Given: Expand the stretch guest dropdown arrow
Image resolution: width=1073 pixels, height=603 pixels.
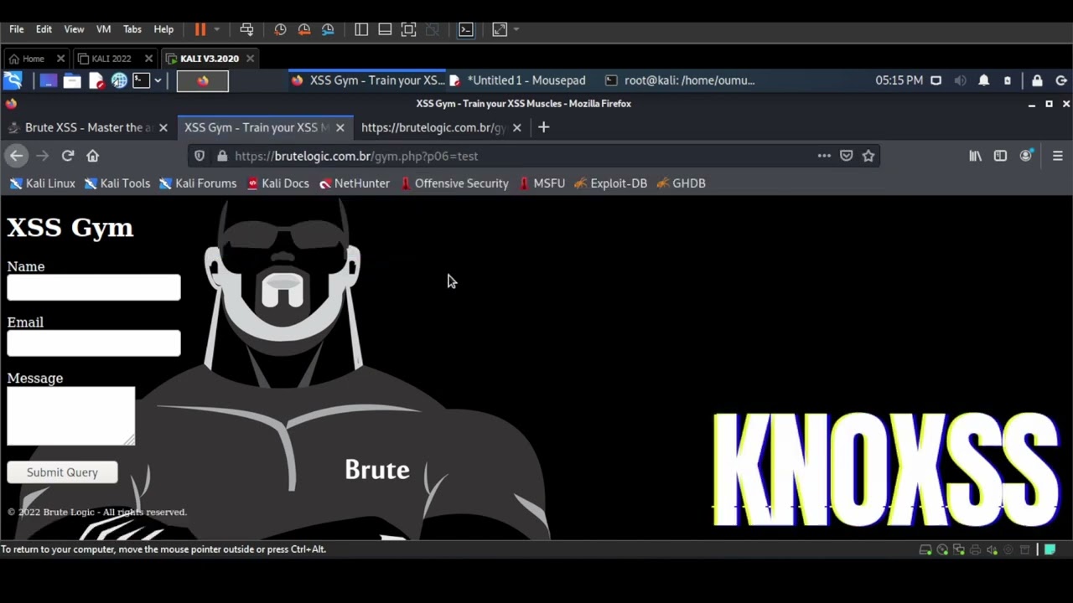Looking at the screenshot, I should 516,29.
